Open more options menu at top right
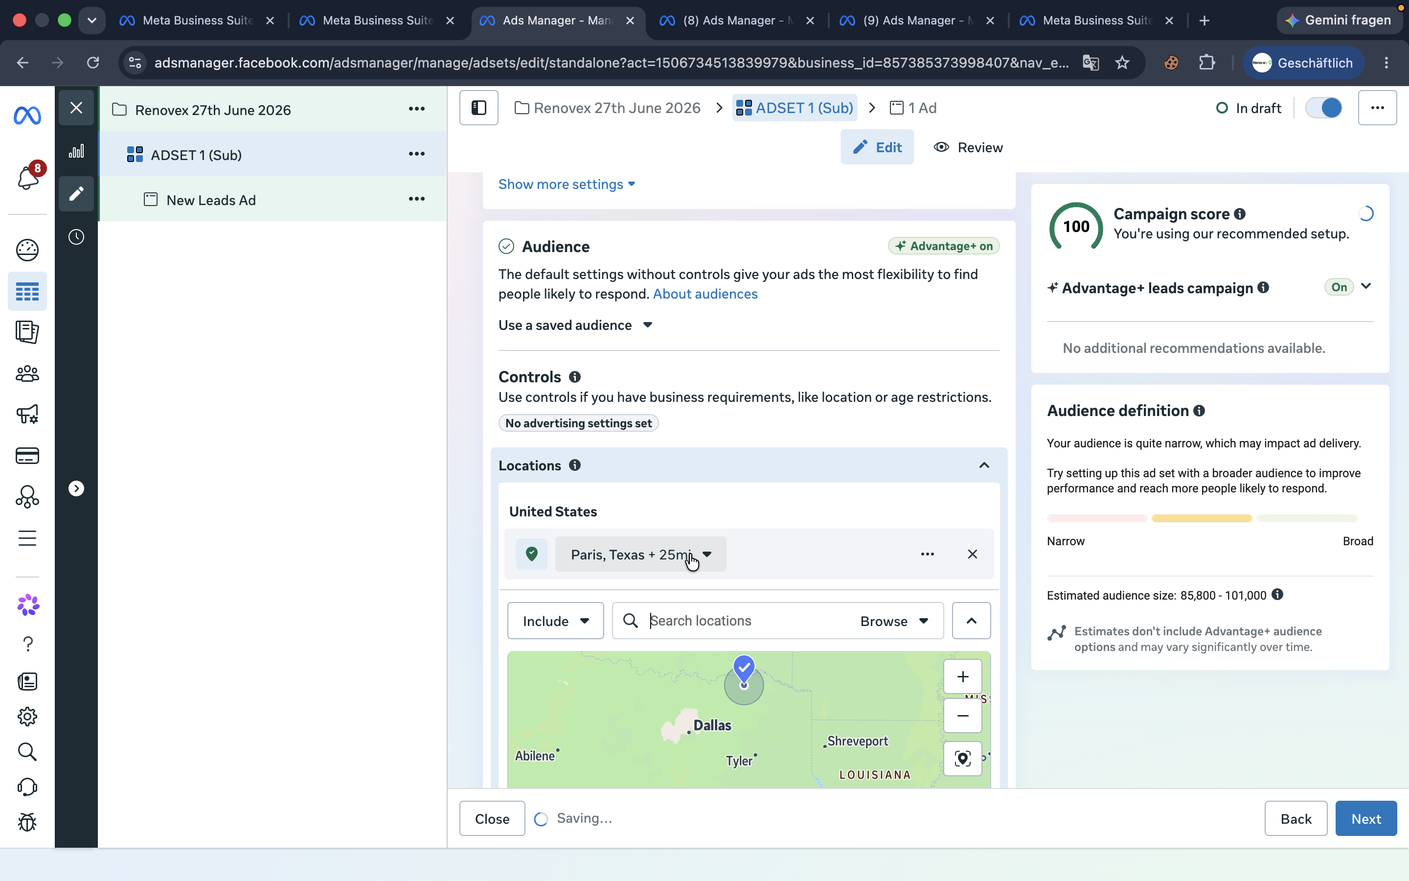The image size is (1409, 881). [x=1377, y=108]
